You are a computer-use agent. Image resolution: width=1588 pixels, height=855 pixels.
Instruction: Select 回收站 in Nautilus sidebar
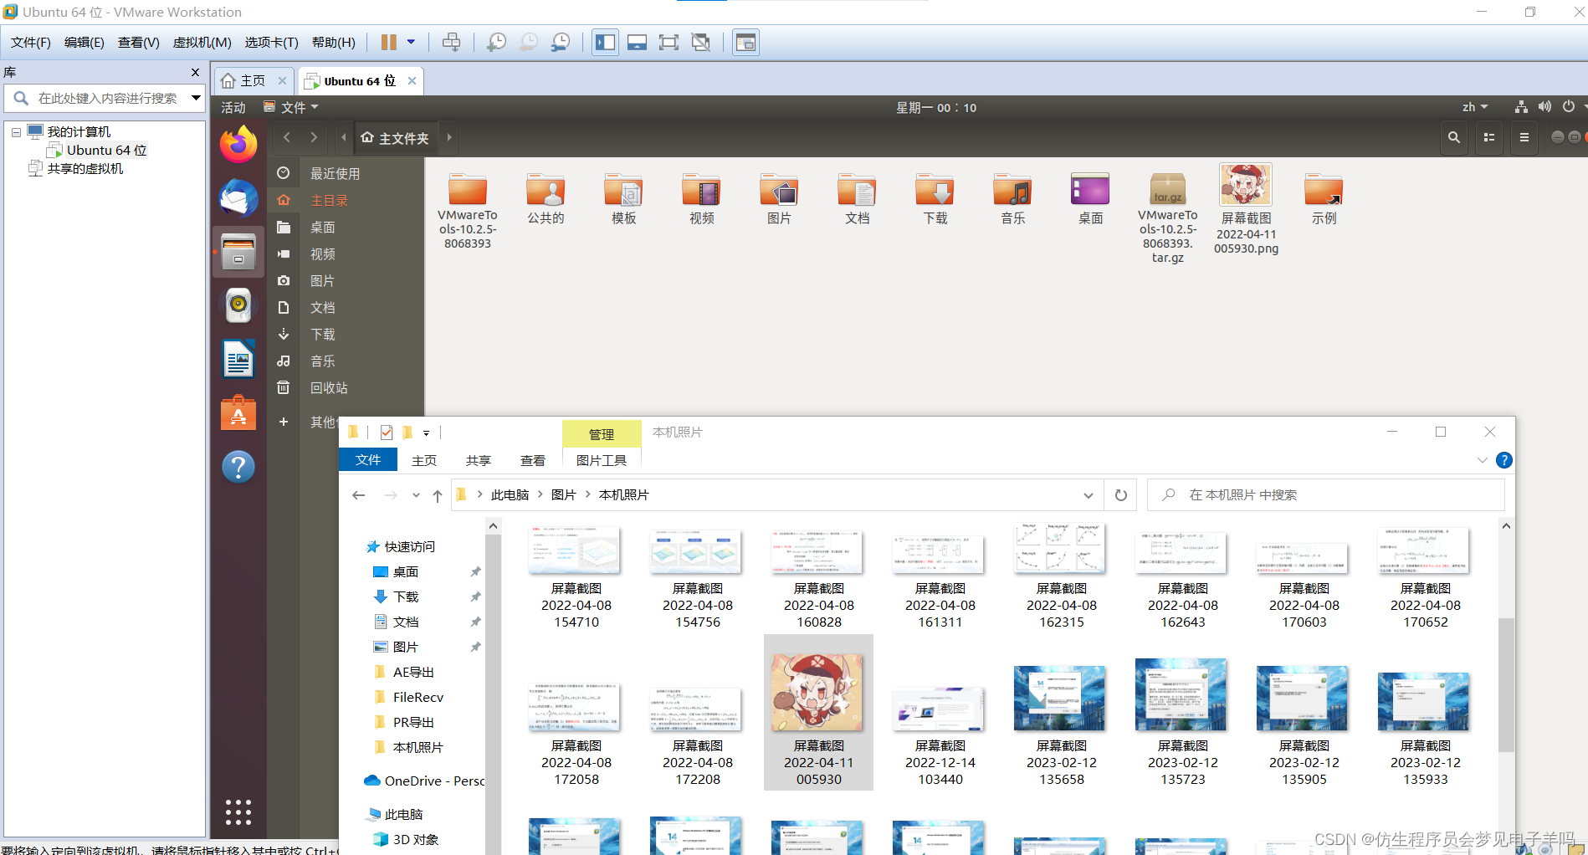pyautogui.click(x=329, y=387)
